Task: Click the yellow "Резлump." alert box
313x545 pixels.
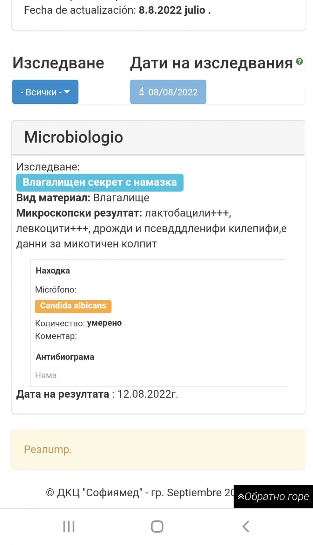Action: (158, 450)
